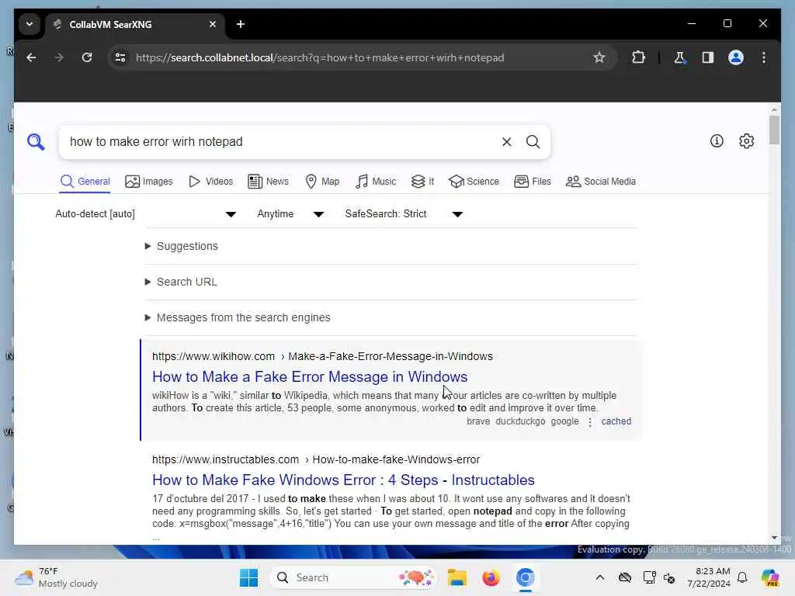The height and width of the screenshot is (596, 795).
Task: Open How to Make a Fake Error Message link
Action: click(310, 377)
